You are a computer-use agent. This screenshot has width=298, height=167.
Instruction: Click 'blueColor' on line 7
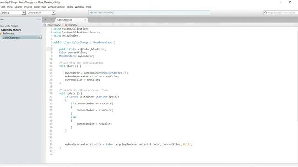[x=98, y=49]
